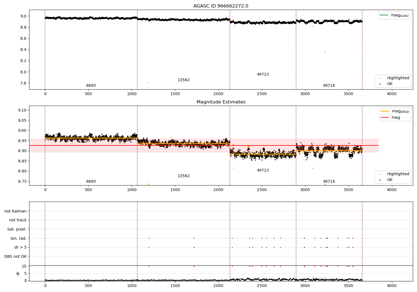Click obsid label 8685 in the Magnitude Estimates plot
The height and width of the screenshot is (292, 417).
click(91, 181)
